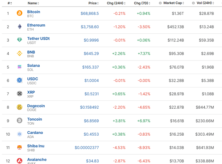Open the Avalanche coin page link
This screenshot has width=222, height=164.
click(37, 160)
